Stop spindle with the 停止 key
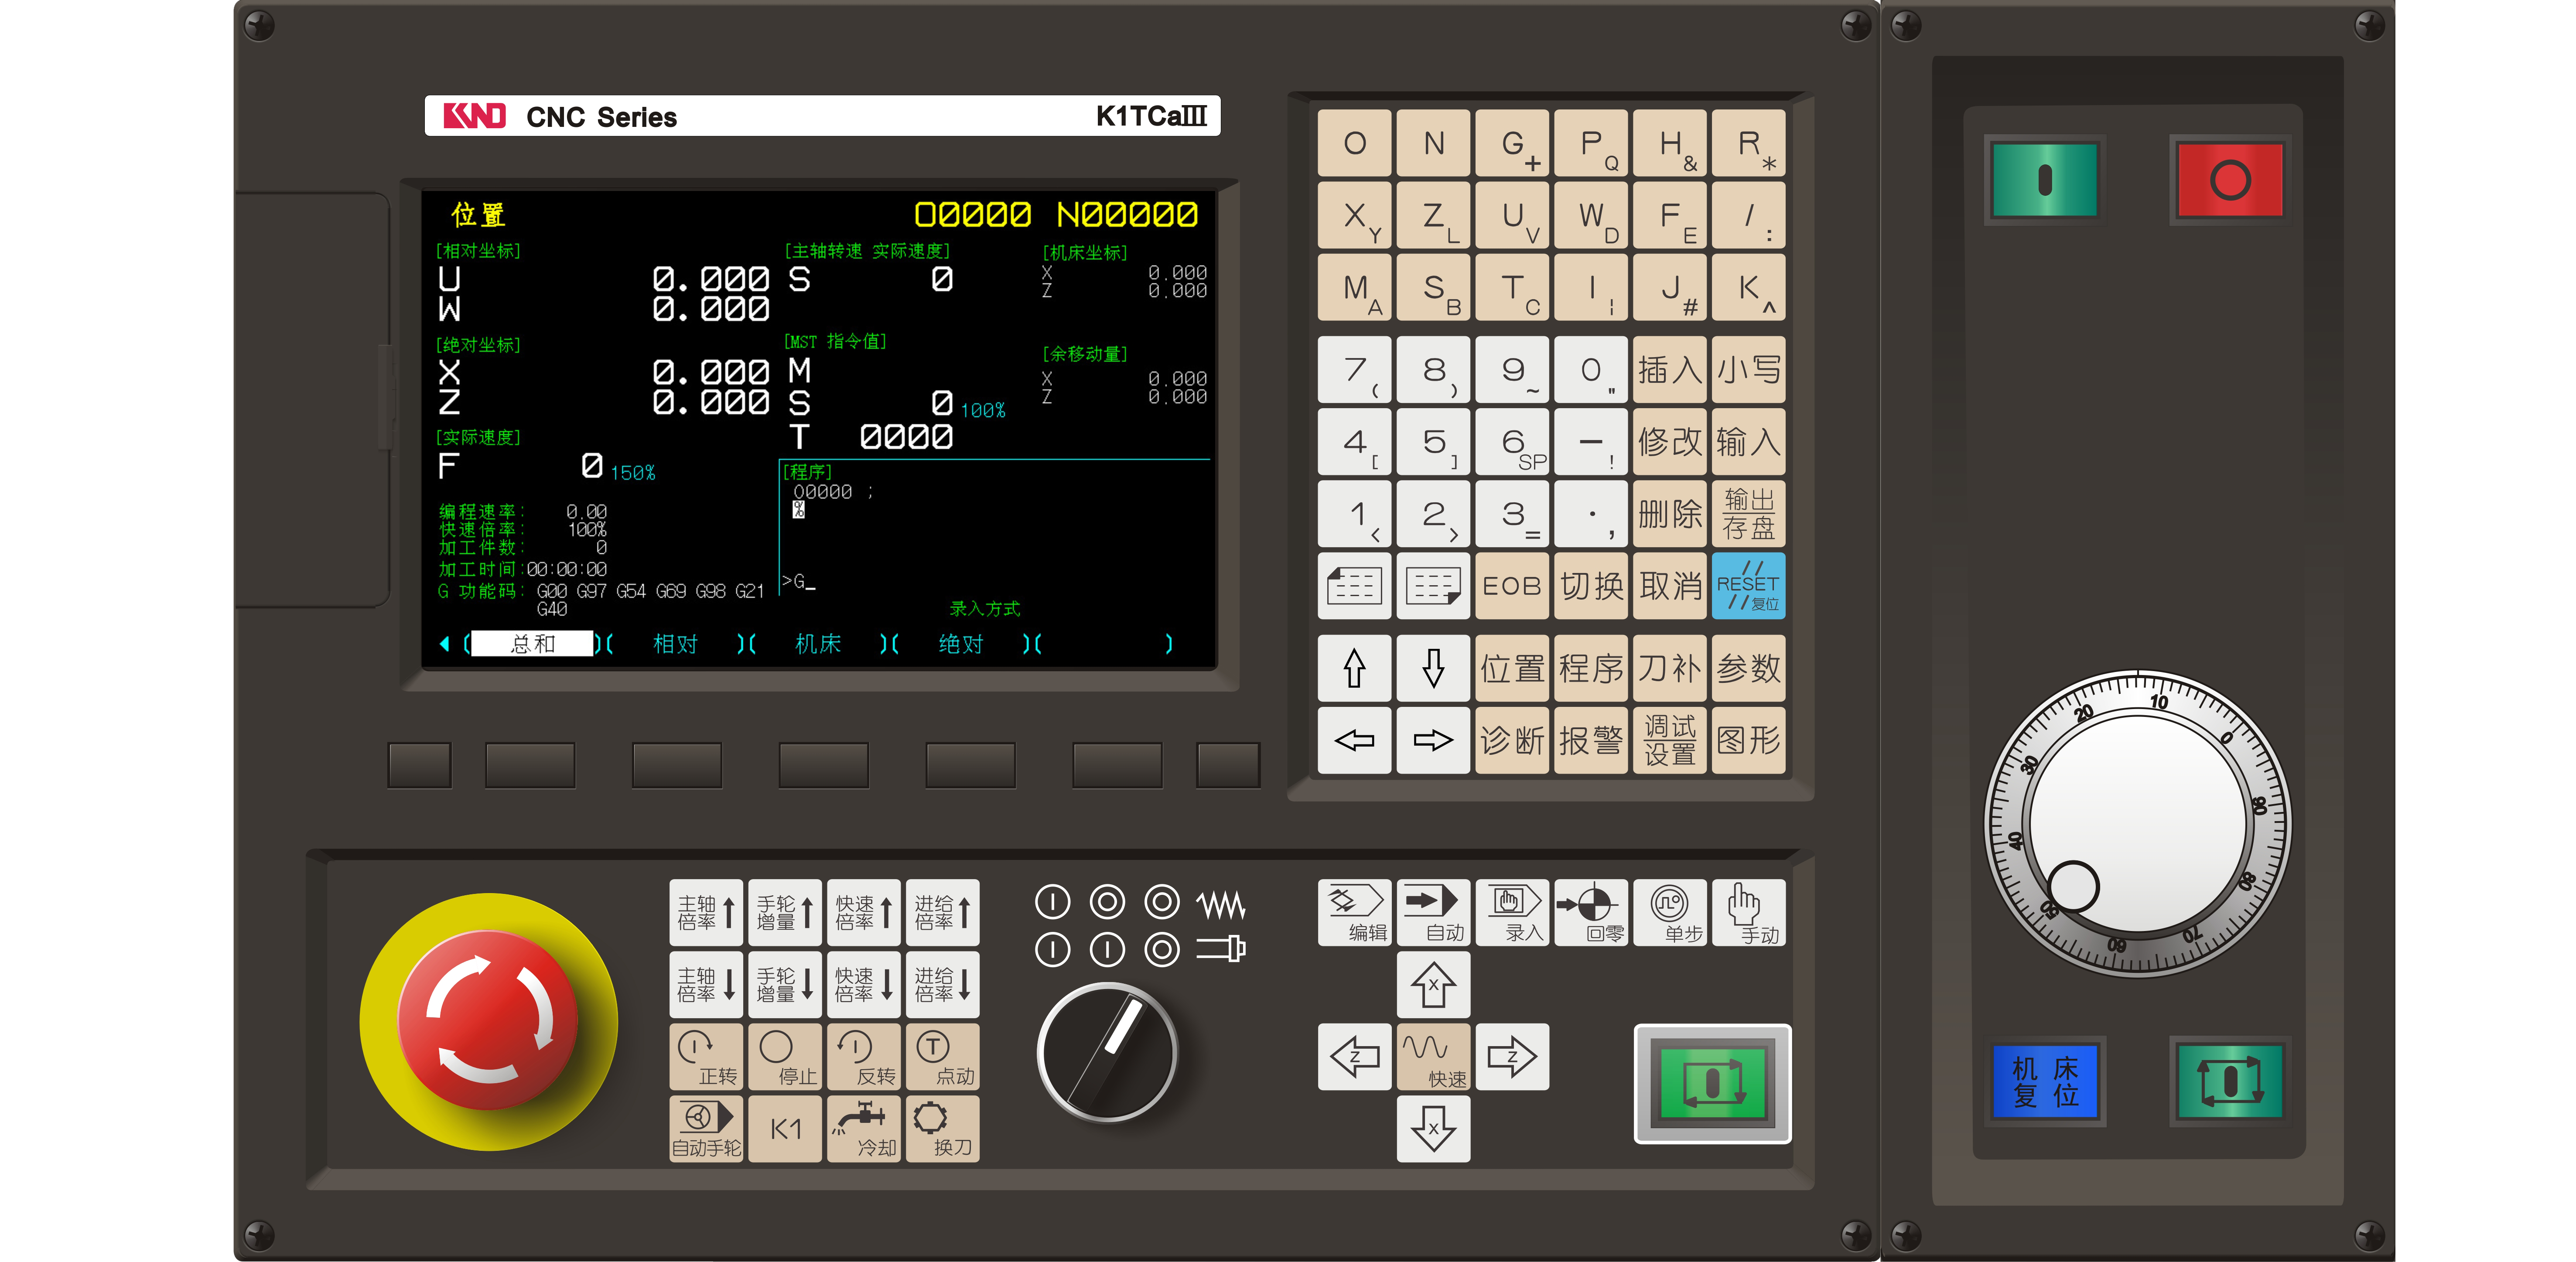 (x=785, y=1057)
